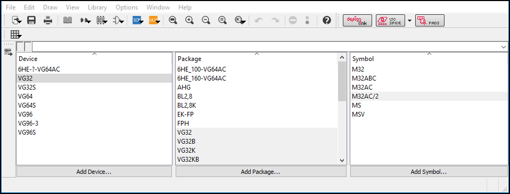Select package BL2,8K

[257, 105]
